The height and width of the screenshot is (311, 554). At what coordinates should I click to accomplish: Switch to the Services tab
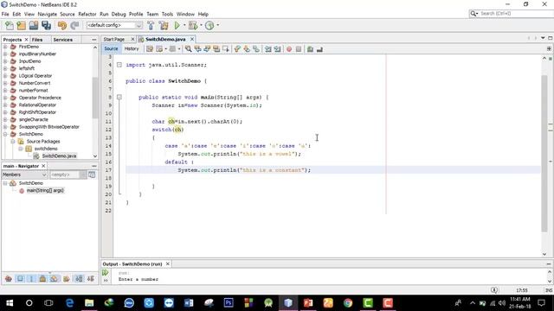(63, 40)
